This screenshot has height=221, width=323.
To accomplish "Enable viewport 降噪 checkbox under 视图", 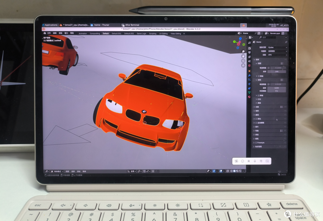I will click(259, 76).
